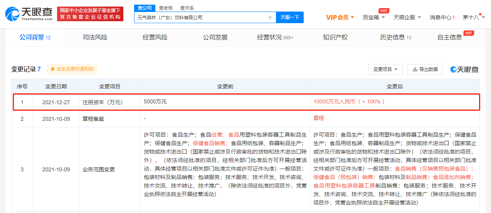Switch to the 司法风险 tab
The width and height of the screenshot is (491, 213).
click(95, 37)
